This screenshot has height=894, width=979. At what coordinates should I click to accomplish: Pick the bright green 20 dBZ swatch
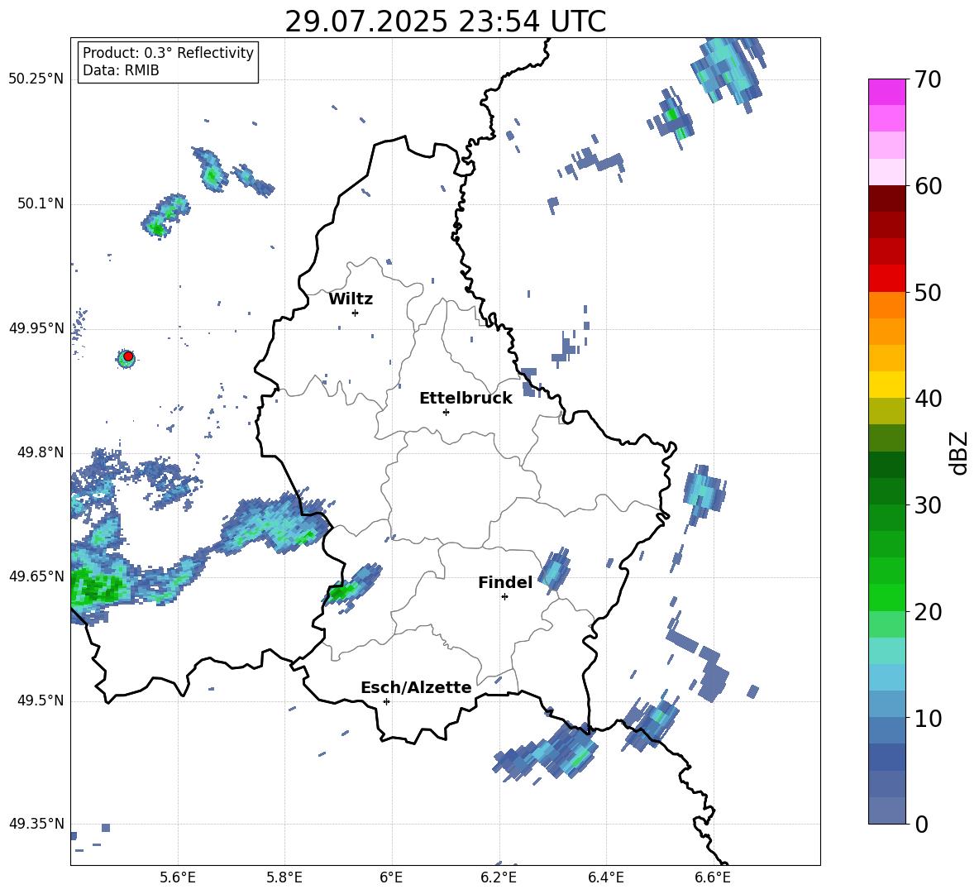tap(886, 597)
